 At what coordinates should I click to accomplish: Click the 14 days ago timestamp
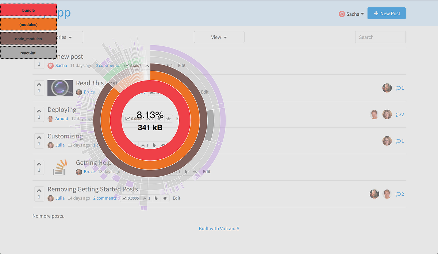(x=78, y=198)
